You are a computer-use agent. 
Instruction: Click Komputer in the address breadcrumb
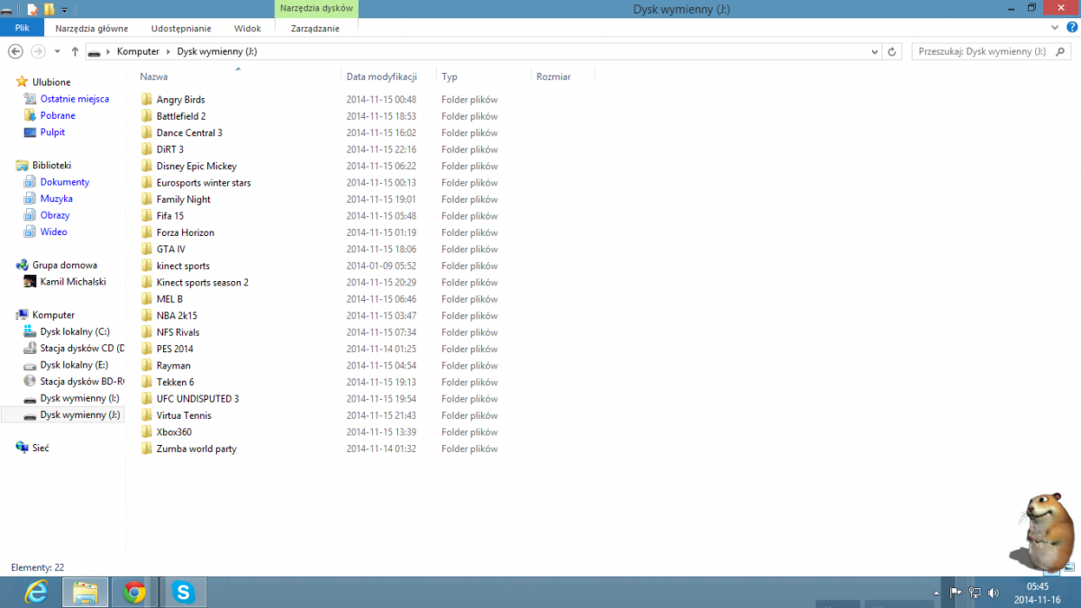click(x=138, y=51)
